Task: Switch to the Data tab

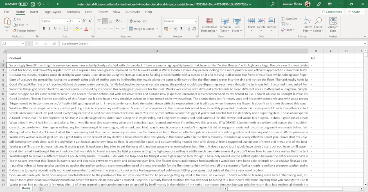Action: [x=88, y=12]
